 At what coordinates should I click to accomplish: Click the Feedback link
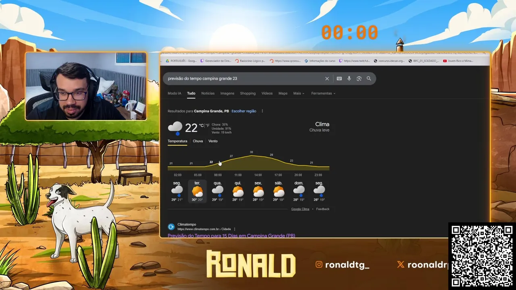point(322,209)
